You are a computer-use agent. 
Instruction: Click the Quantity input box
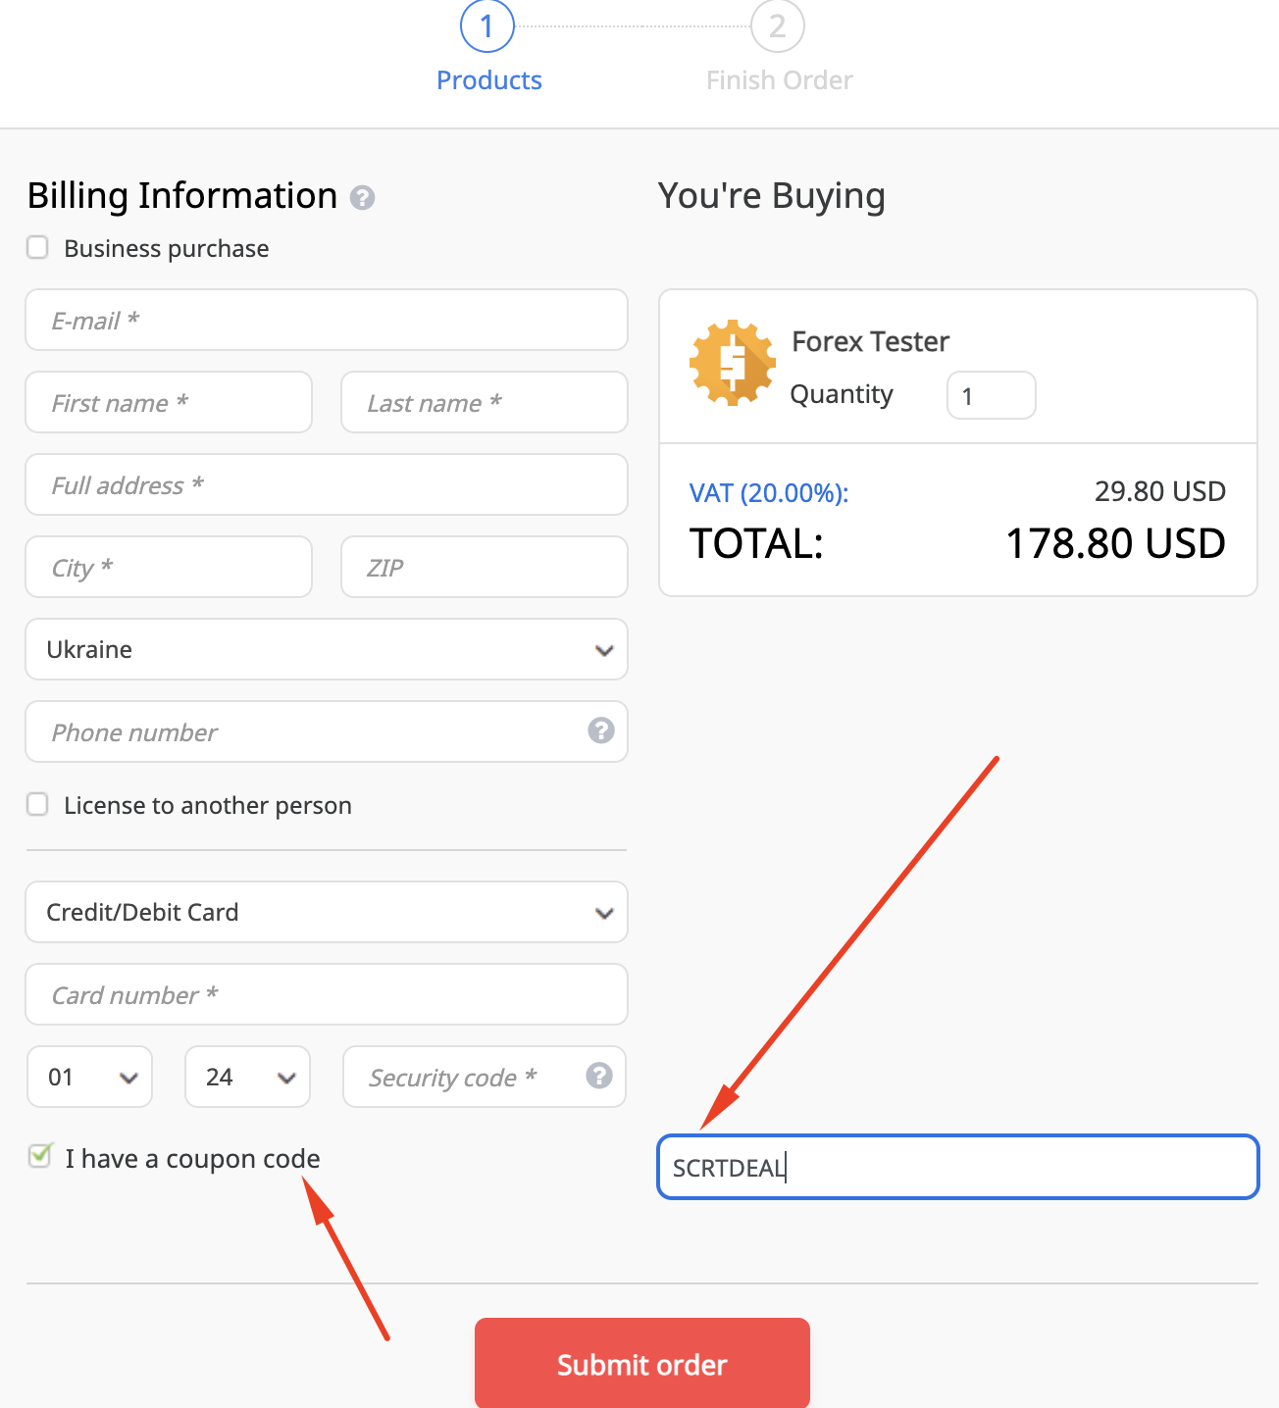pyautogui.click(x=991, y=395)
